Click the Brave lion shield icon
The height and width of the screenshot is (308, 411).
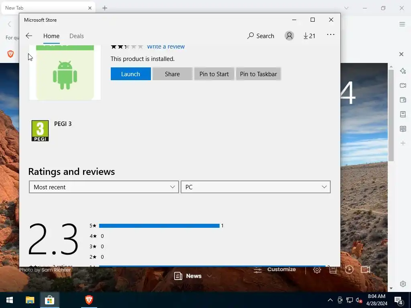[10, 54]
